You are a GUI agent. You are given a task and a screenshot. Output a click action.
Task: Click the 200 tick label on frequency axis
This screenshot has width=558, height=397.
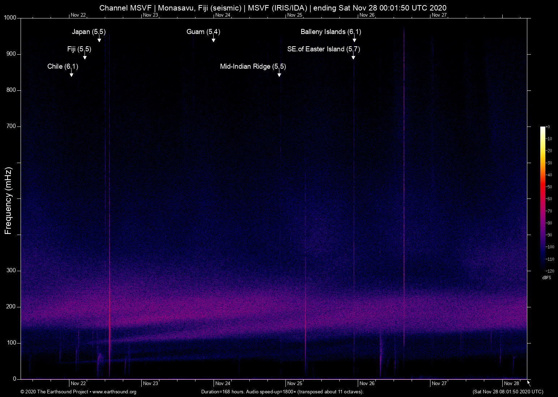click(11, 307)
